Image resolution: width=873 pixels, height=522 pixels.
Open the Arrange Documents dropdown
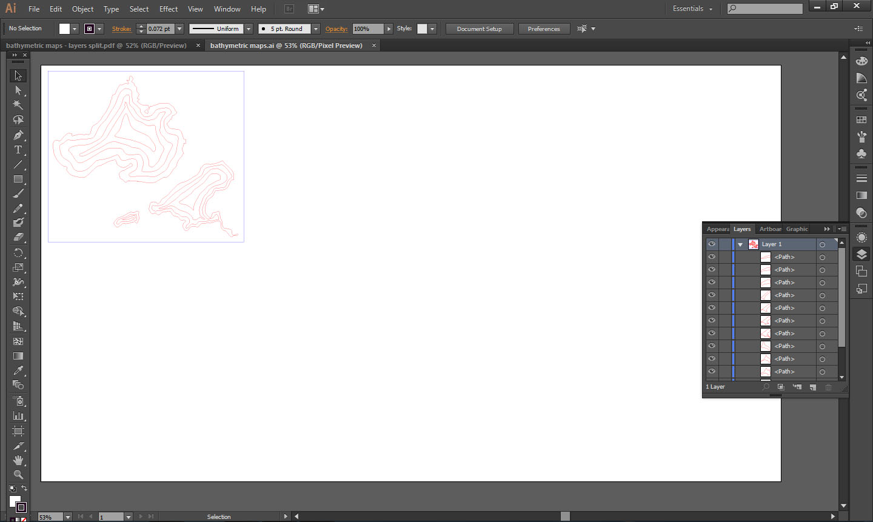pos(316,8)
